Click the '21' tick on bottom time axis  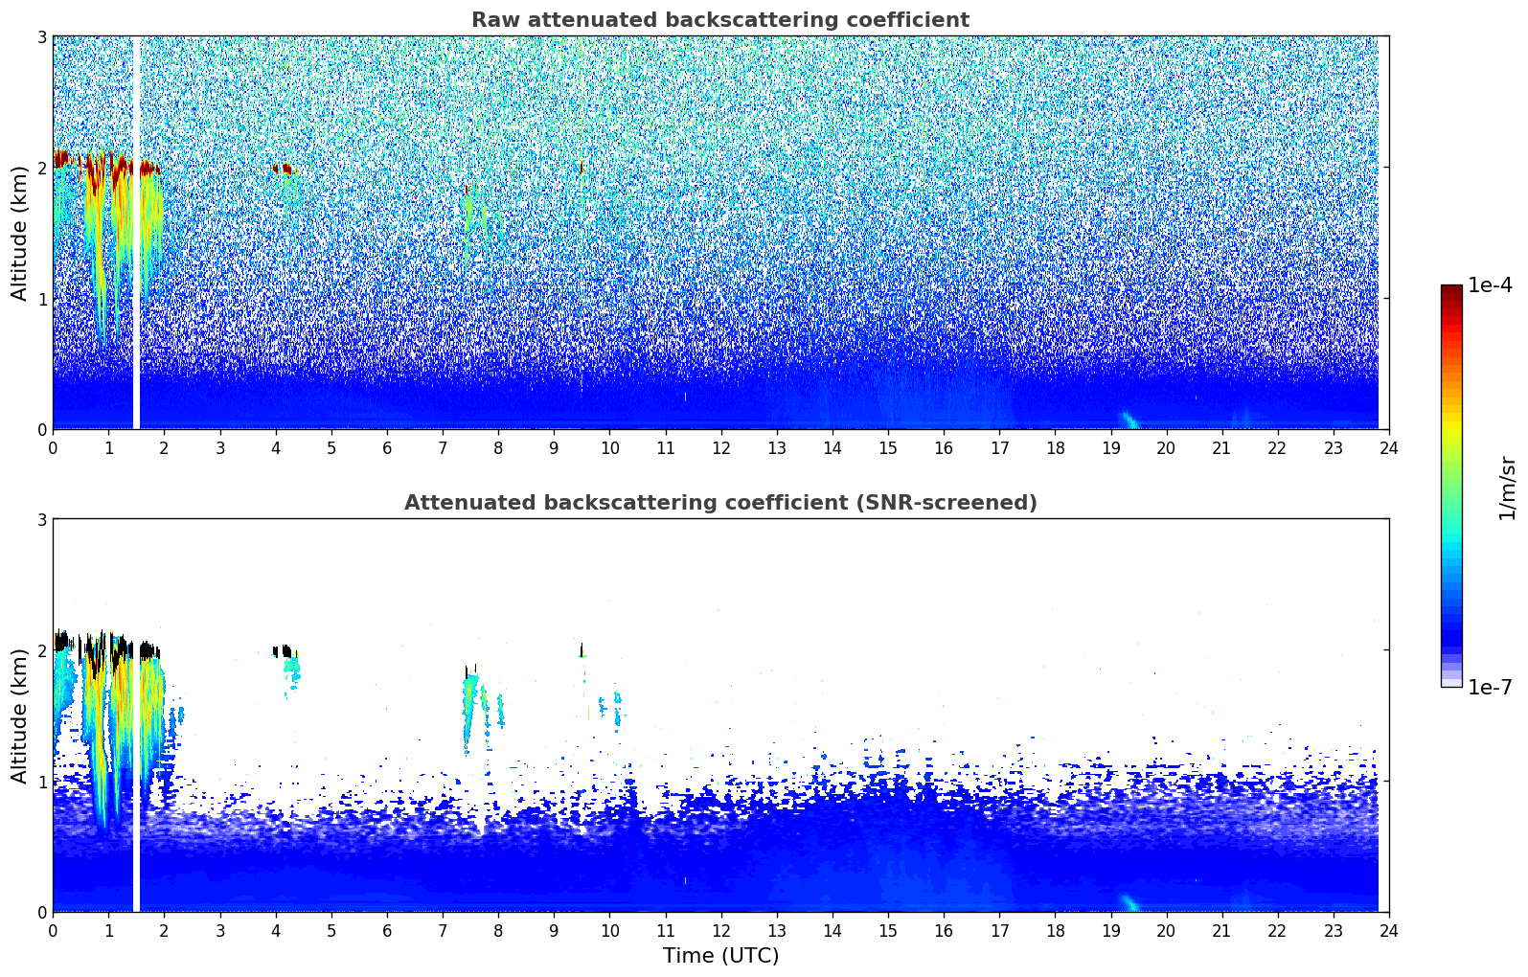coord(1221,930)
